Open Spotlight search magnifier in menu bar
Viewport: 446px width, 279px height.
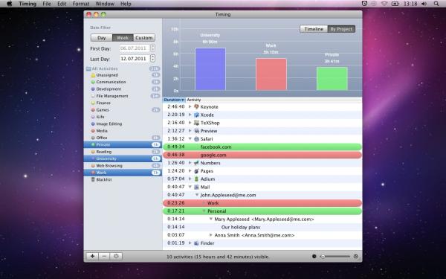(436, 4)
